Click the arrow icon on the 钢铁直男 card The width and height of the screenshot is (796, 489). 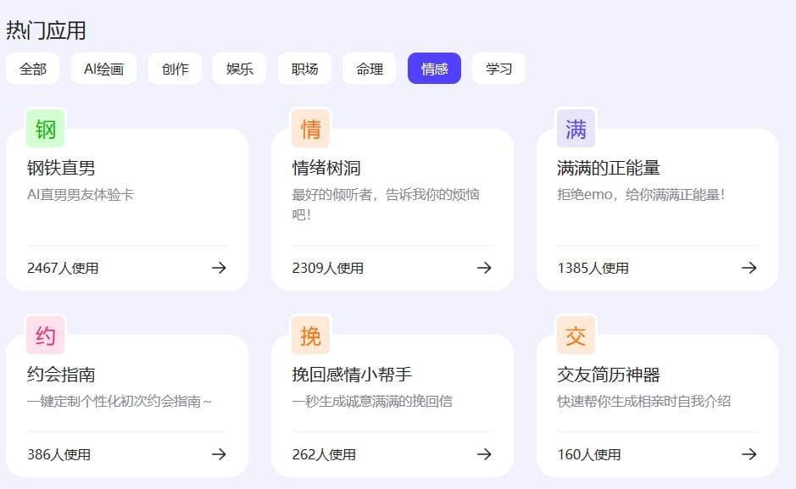tap(219, 268)
